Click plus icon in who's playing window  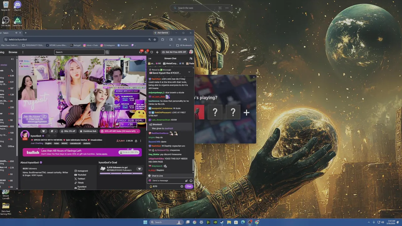pos(246,113)
